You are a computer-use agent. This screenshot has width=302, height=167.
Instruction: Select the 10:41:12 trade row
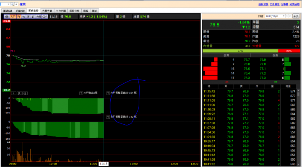click(x=250, y=164)
